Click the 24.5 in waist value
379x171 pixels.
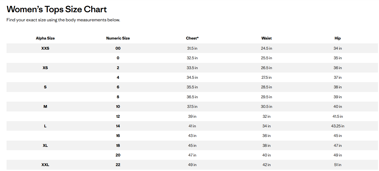[x=266, y=48]
